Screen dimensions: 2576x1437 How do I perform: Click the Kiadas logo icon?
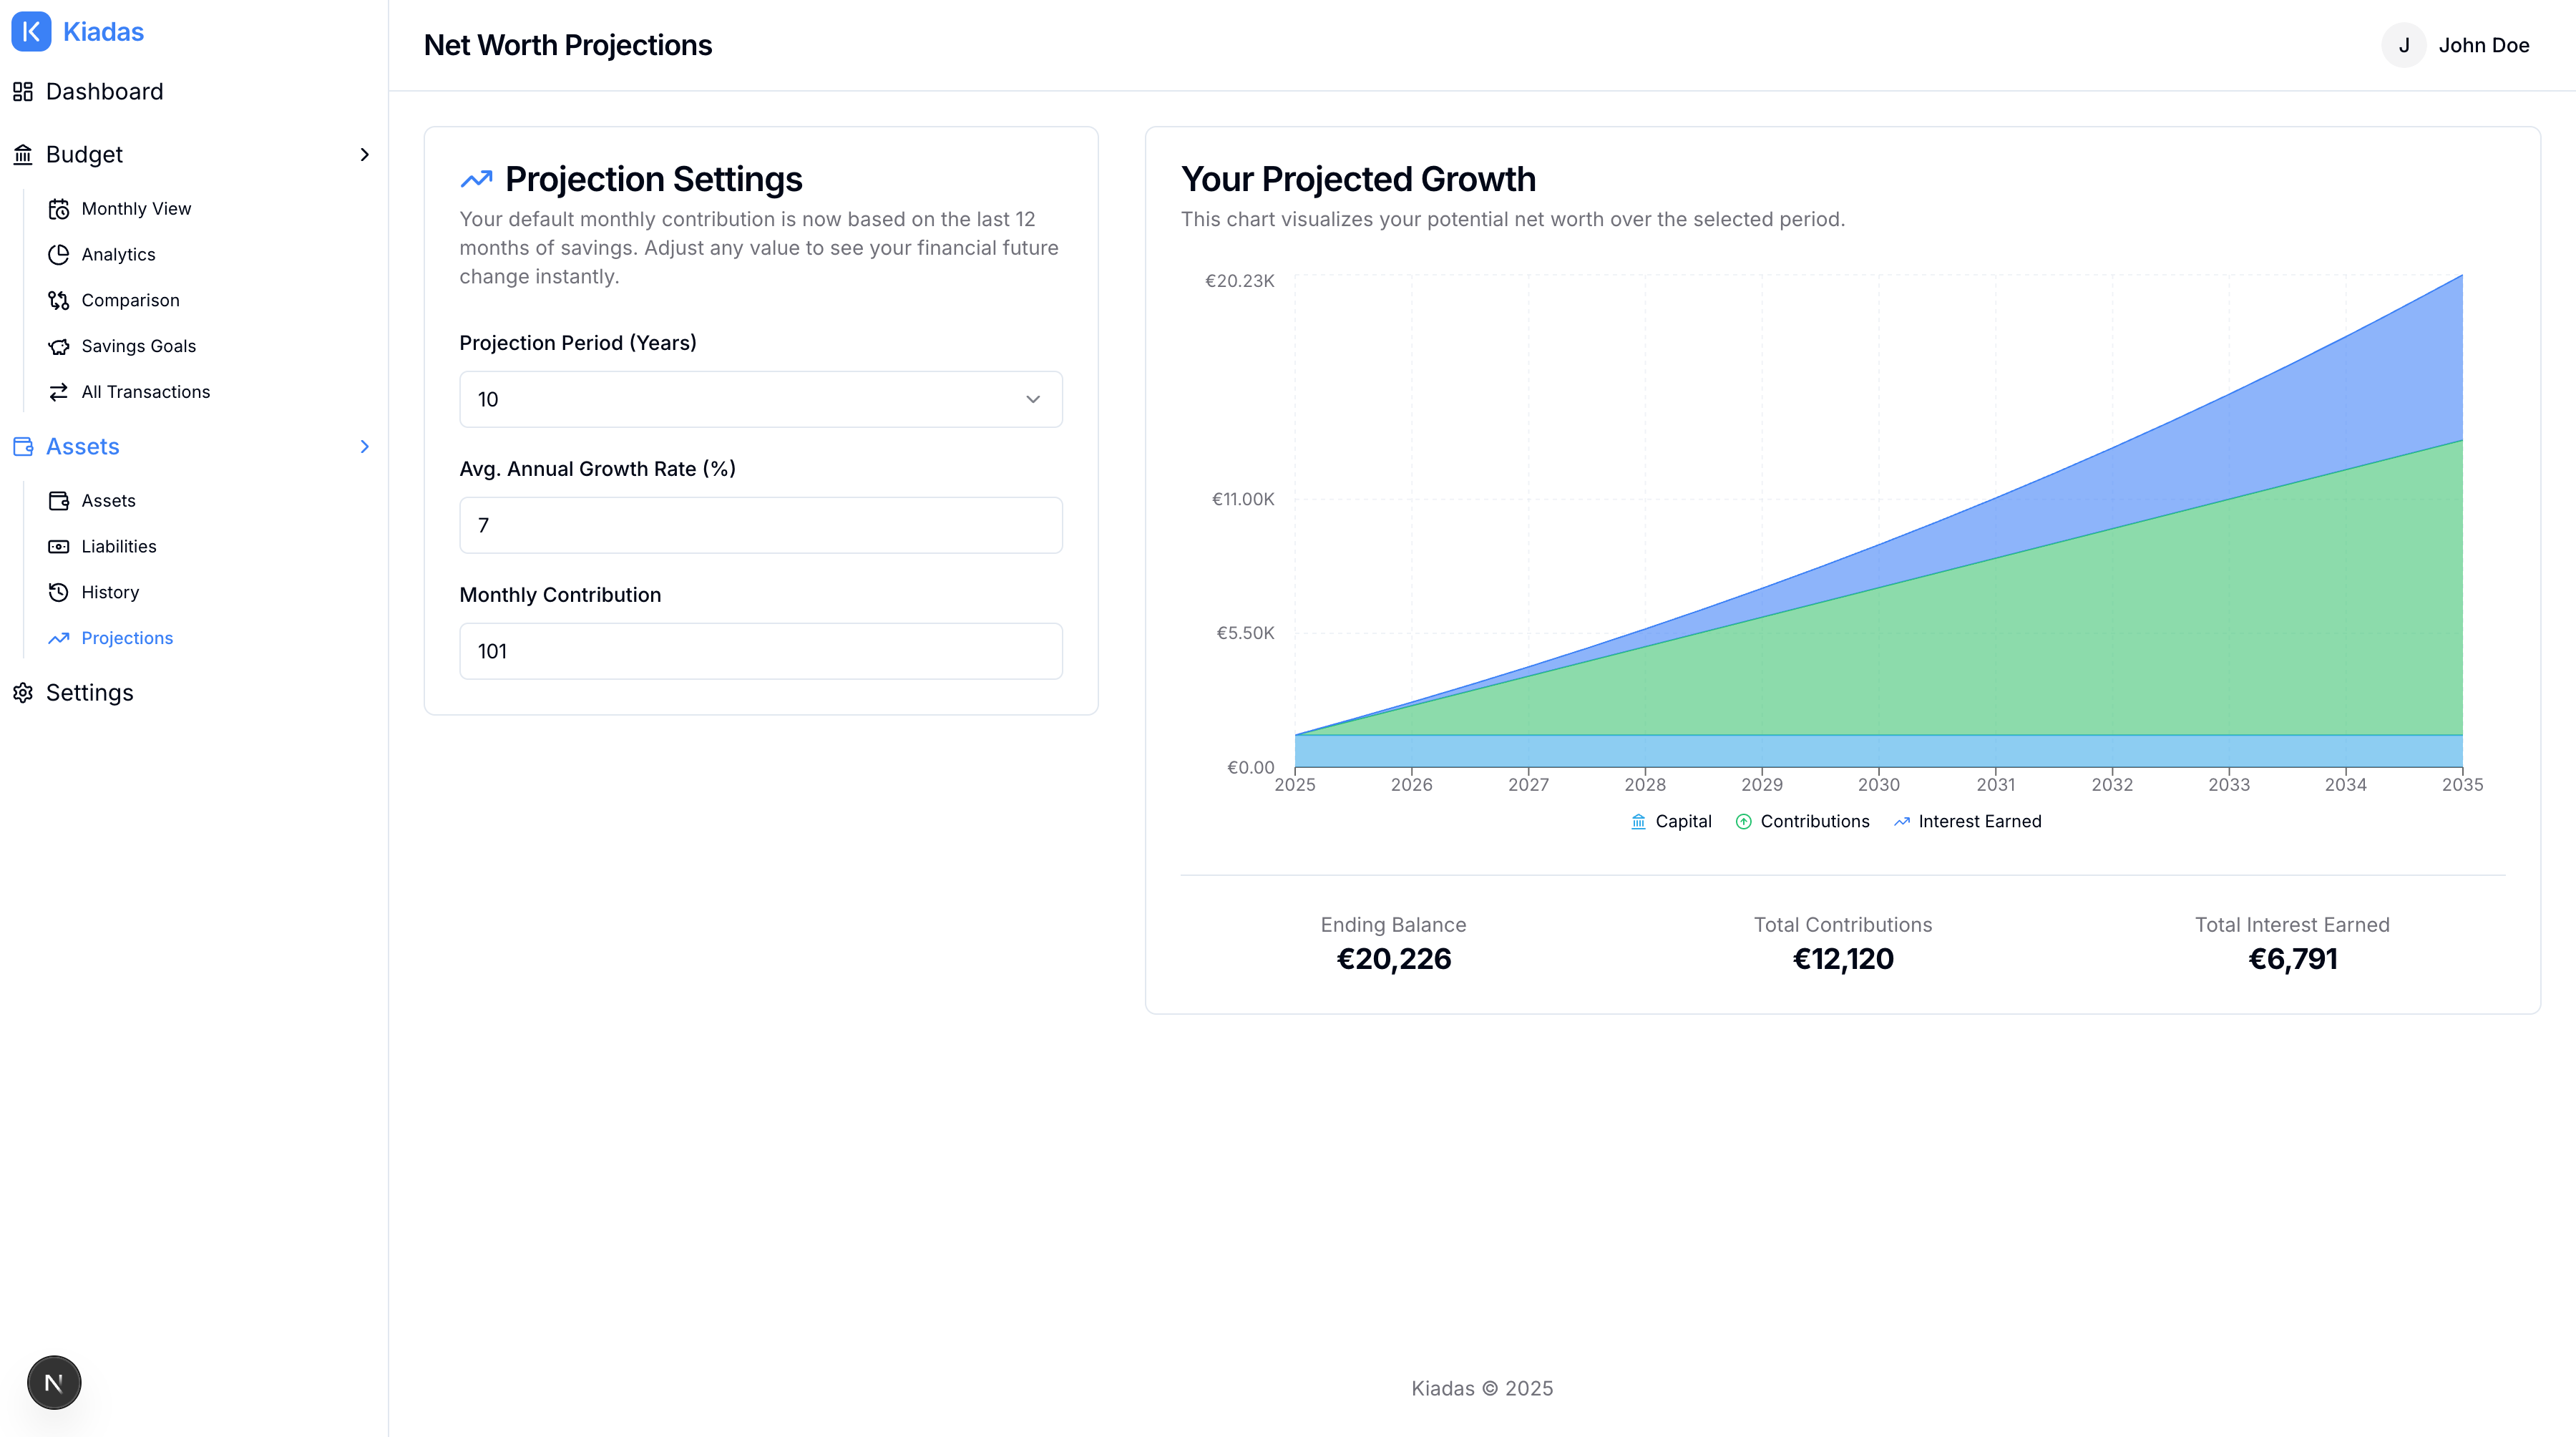pos(30,31)
